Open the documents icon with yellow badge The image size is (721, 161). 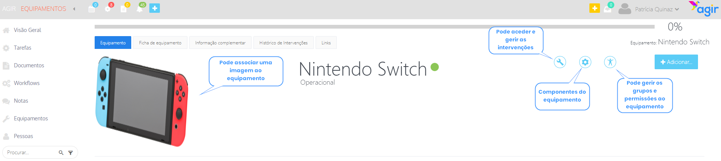pos(123,9)
